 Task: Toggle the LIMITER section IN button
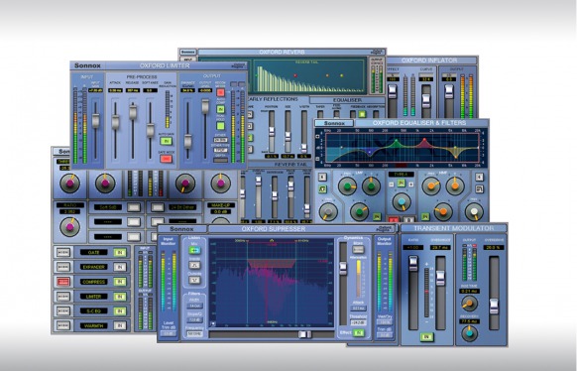tap(120, 297)
